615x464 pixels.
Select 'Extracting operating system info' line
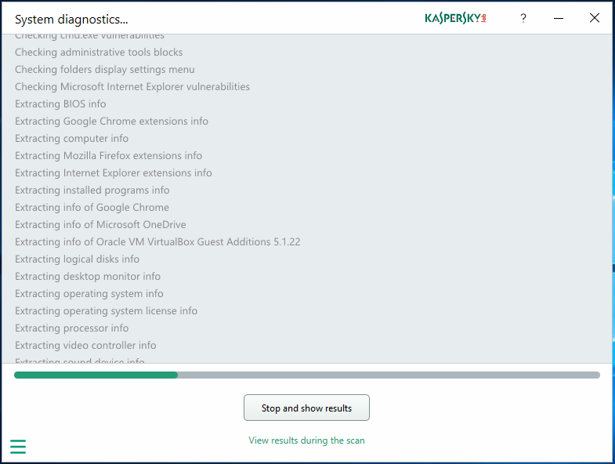coord(89,294)
